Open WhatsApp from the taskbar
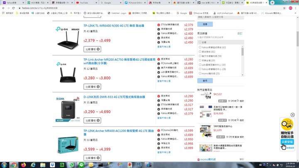Viewport: 299px width, 168px height. [x=72, y=165]
